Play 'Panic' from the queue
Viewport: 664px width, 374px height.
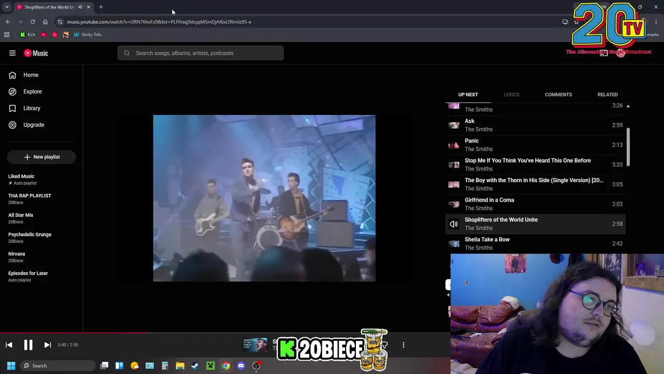[x=536, y=145]
